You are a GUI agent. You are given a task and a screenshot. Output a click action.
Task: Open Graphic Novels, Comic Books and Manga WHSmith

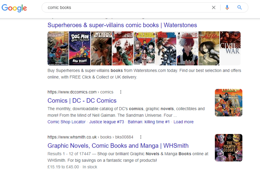tap(118, 146)
